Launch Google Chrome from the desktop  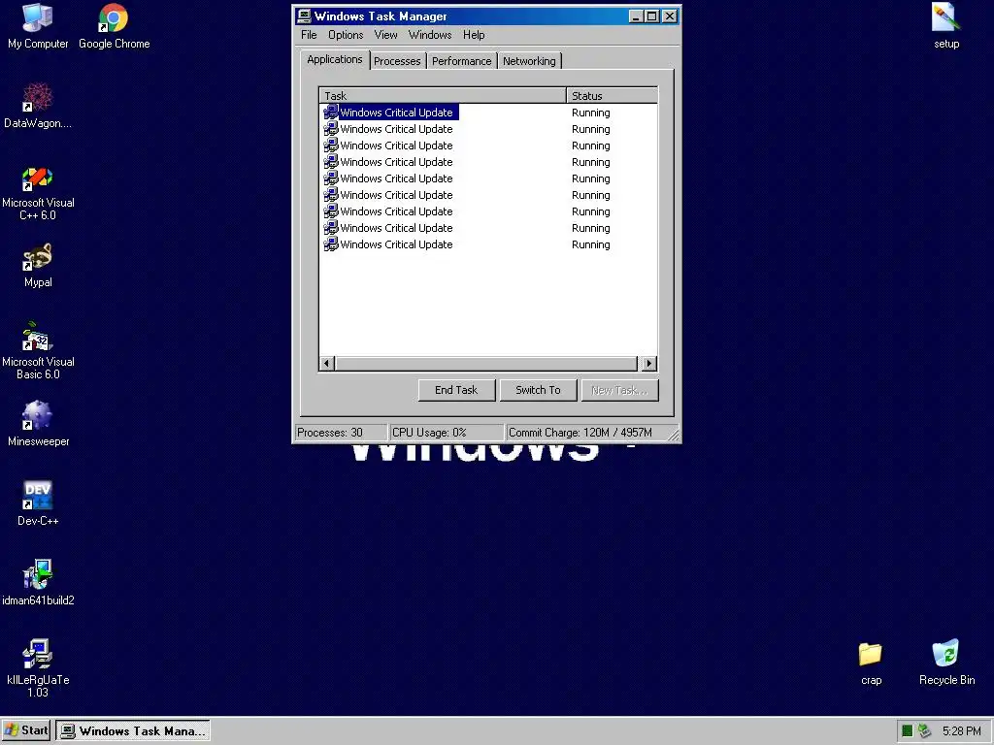tap(115, 26)
